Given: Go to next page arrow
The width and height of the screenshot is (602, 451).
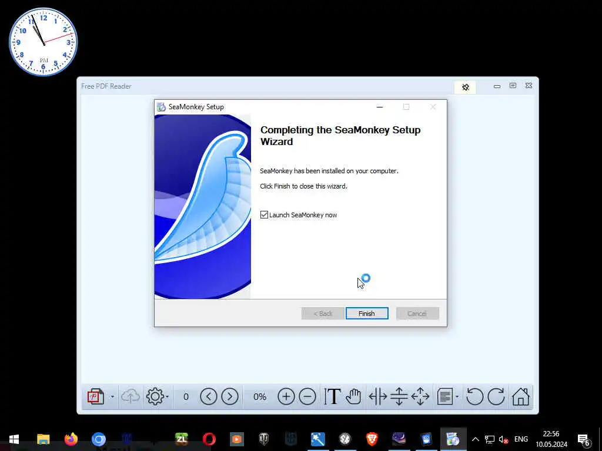Looking at the screenshot, I should (230, 396).
